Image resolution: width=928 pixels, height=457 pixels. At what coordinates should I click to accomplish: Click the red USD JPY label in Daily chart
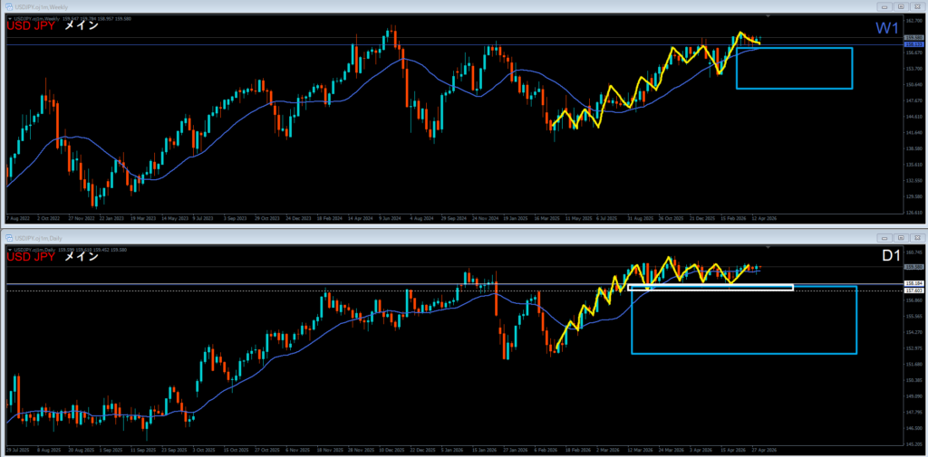click(x=31, y=257)
